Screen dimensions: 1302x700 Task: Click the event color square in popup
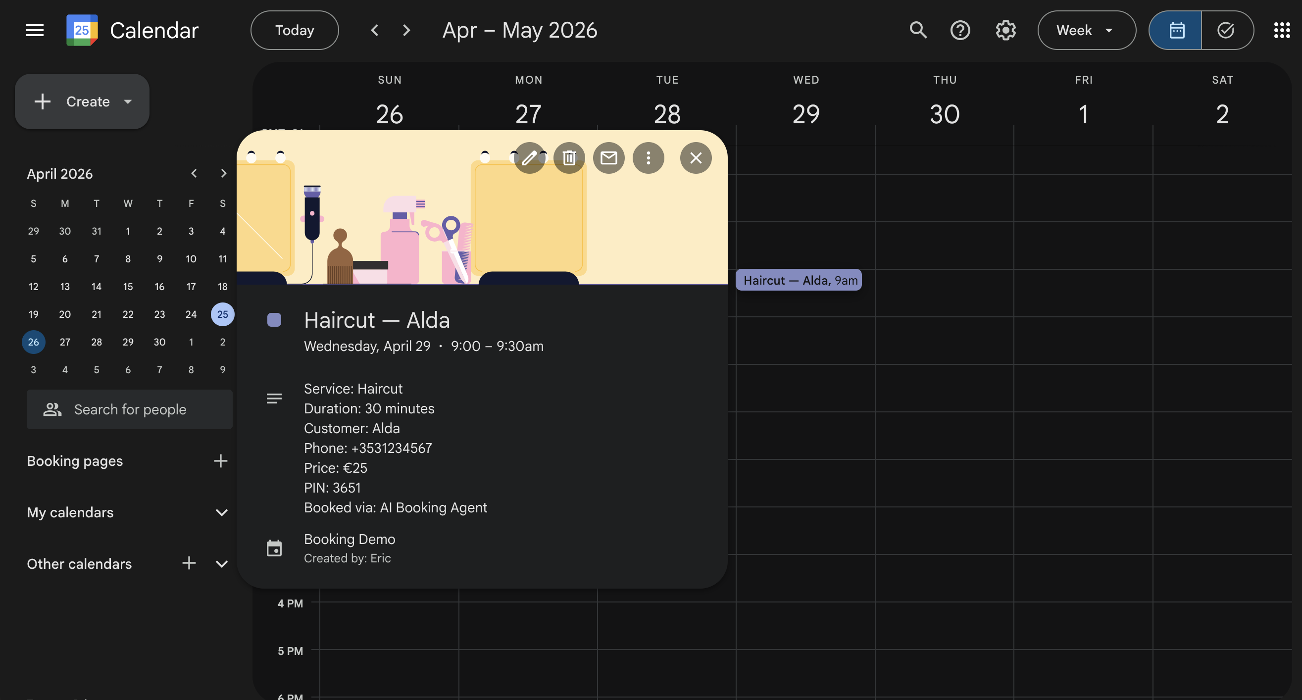(274, 319)
